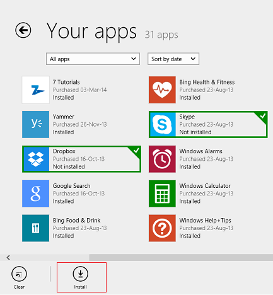Select the Google Search app name
273x295 pixels.
pyautogui.click(x=71, y=186)
